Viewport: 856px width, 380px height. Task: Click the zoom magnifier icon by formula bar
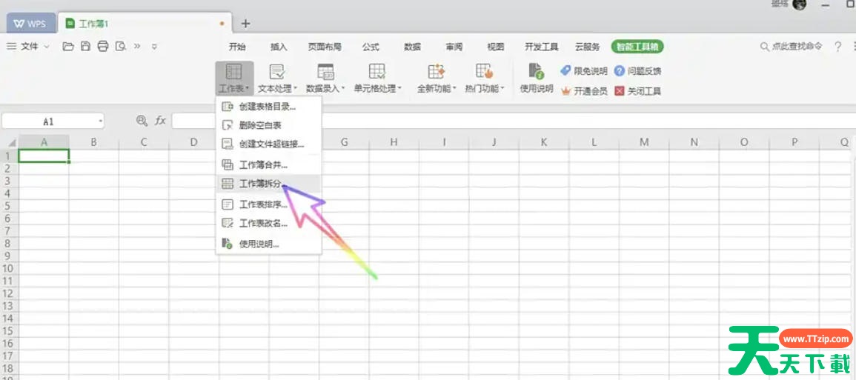pos(142,121)
